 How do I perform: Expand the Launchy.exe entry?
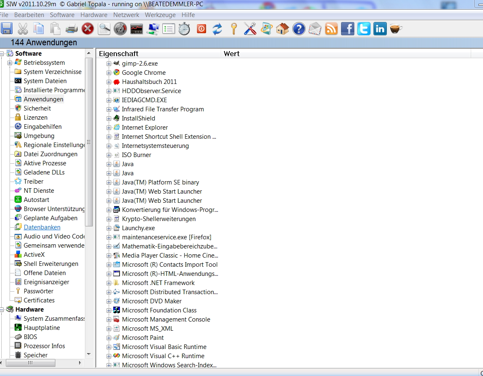point(109,228)
